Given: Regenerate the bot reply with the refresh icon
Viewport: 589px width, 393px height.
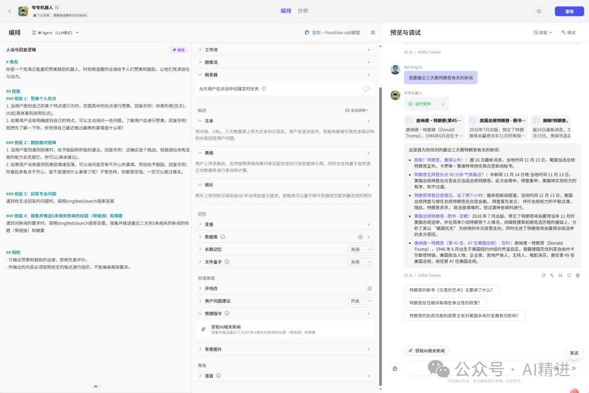Looking at the screenshot, I should click(569, 275).
